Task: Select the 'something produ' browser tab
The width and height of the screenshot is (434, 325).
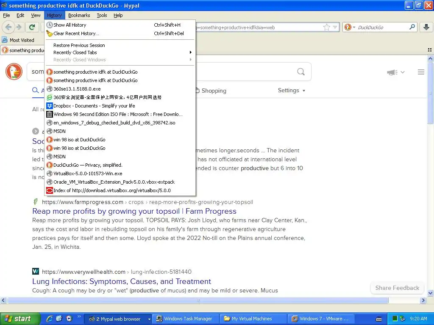Action: point(23,50)
